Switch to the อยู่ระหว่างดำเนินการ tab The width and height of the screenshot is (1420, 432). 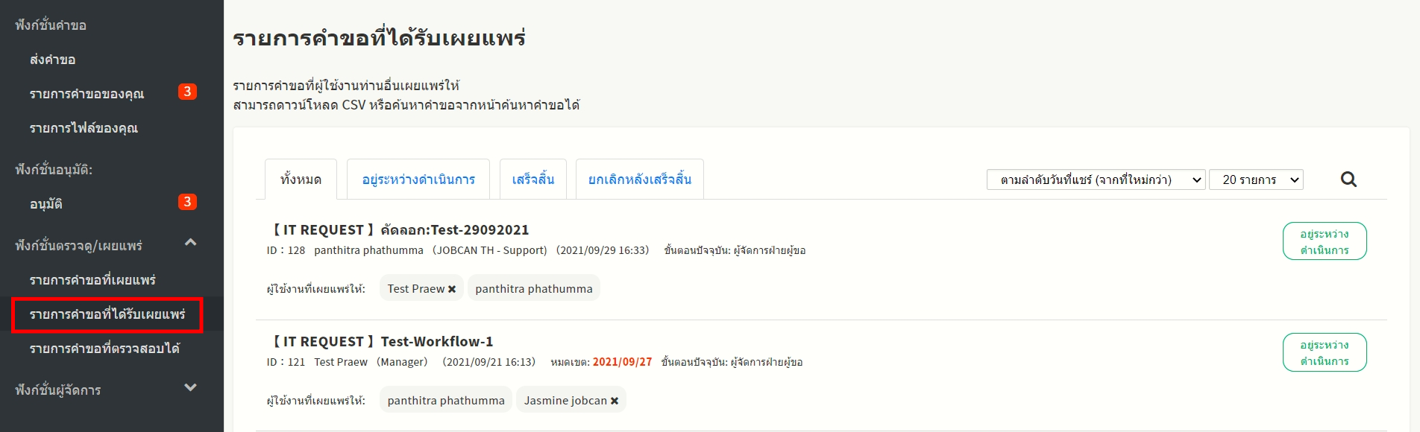tap(418, 180)
